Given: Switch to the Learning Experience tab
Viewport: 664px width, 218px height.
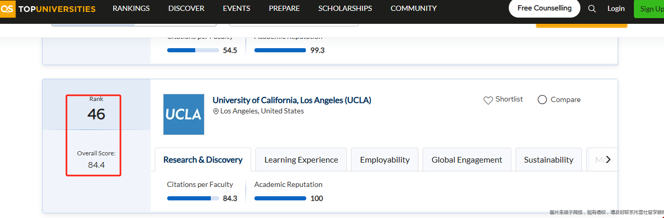Looking at the screenshot, I should 301,159.
